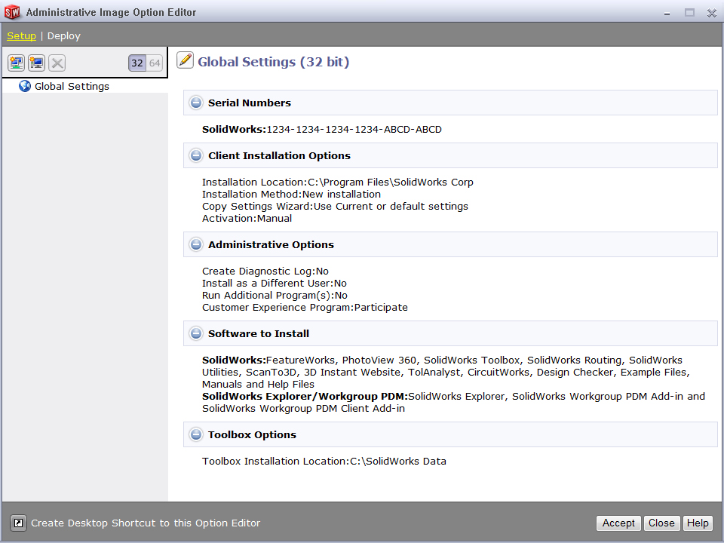This screenshot has width=724, height=543.
Task: Collapse the Toolbox Options section
Action: pyautogui.click(x=196, y=434)
